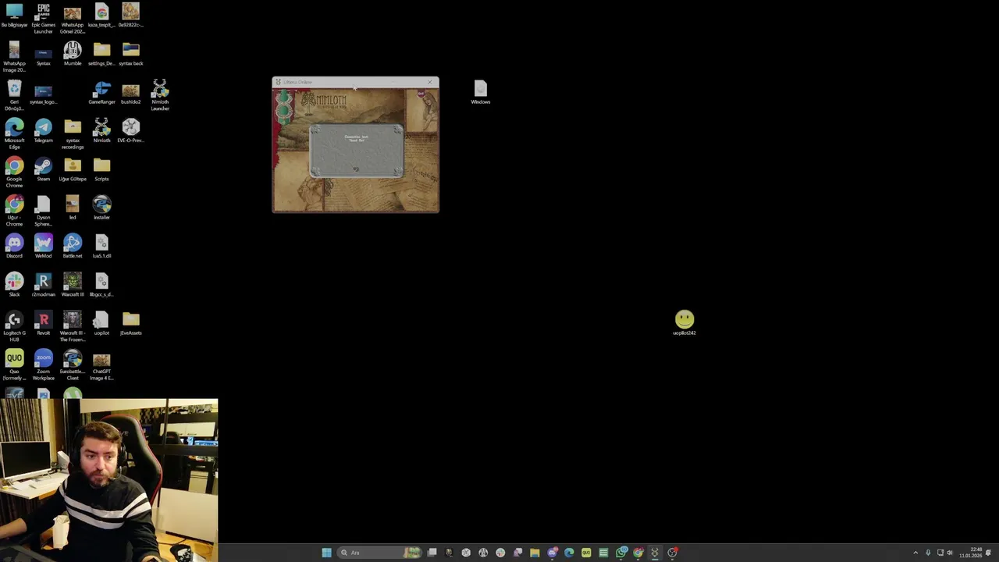Open the jEveAssets folder icon
The height and width of the screenshot is (562, 999).
[130, 322]
